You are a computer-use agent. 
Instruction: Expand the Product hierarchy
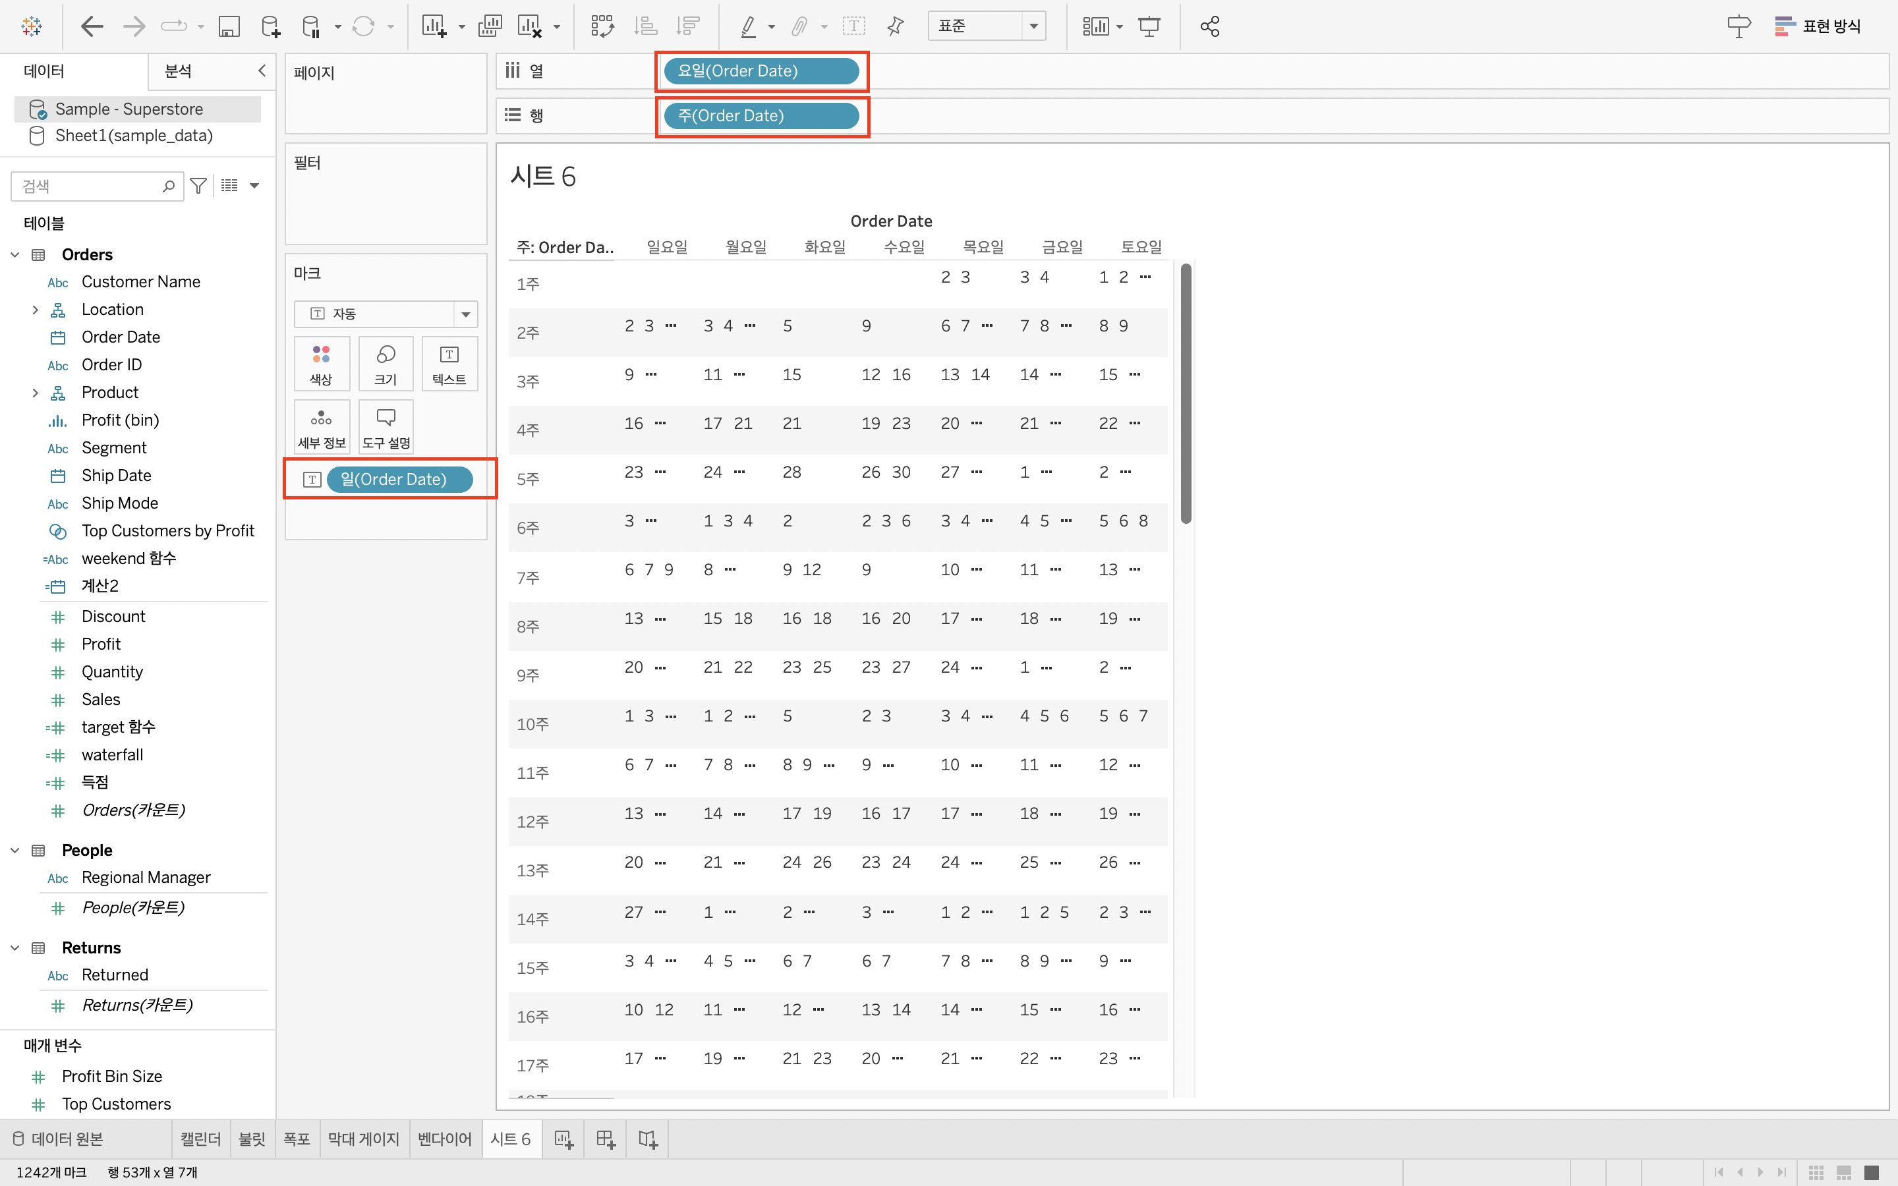pos(36,392)
